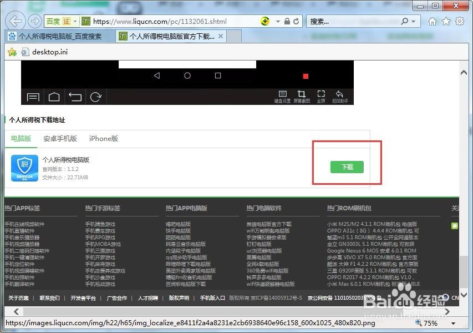Open the 联系我们 footer link
The height and width of the screenshot is (333, 473).
point(49,298)
